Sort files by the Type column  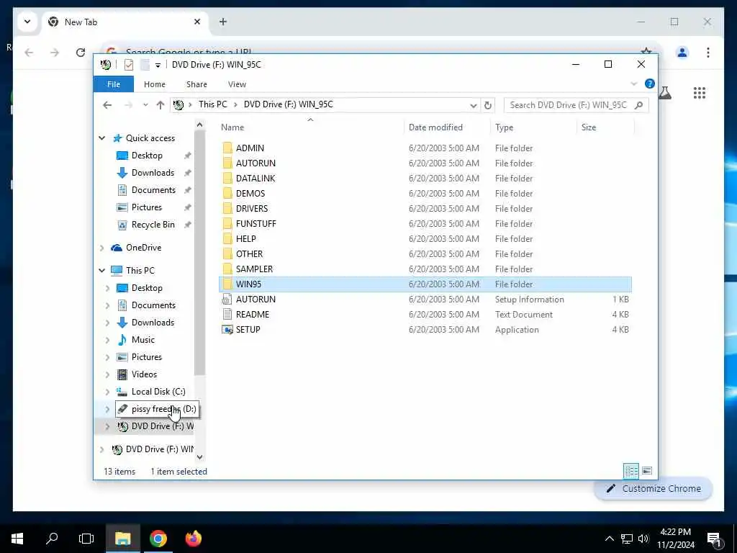(504, 127)
